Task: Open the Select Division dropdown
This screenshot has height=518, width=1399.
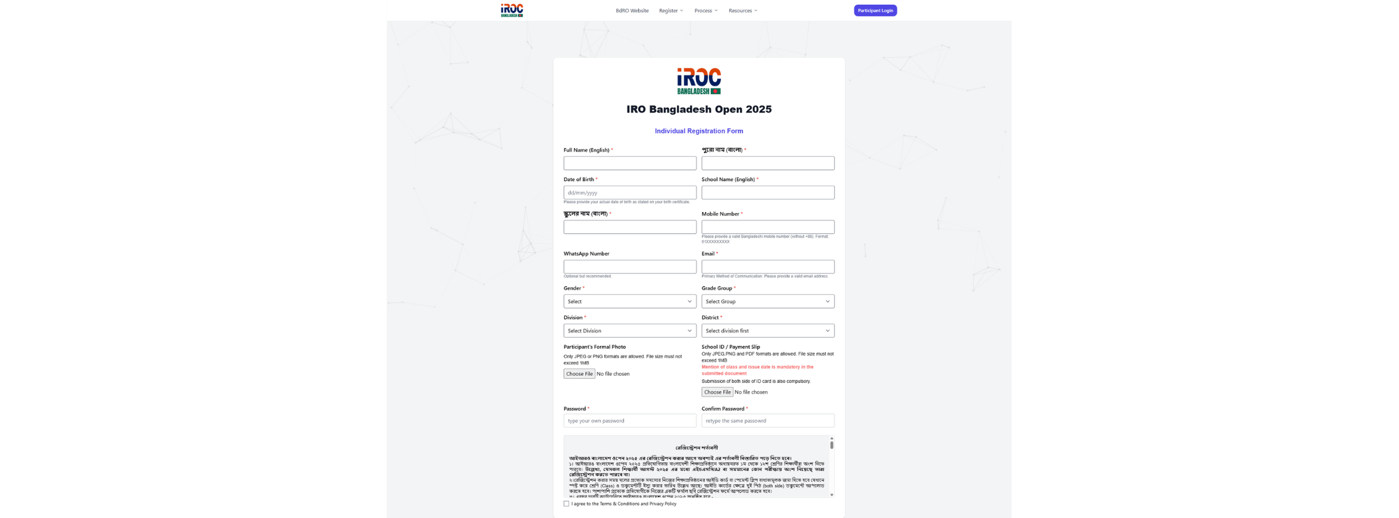Action: coord(630,330)
